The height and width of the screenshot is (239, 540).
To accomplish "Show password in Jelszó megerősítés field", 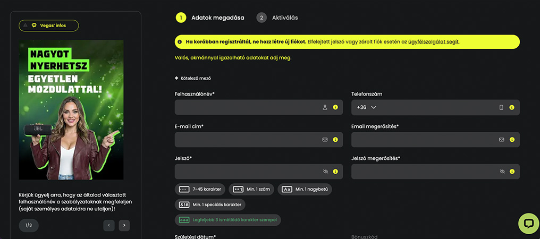I will (x=502, y=172).
